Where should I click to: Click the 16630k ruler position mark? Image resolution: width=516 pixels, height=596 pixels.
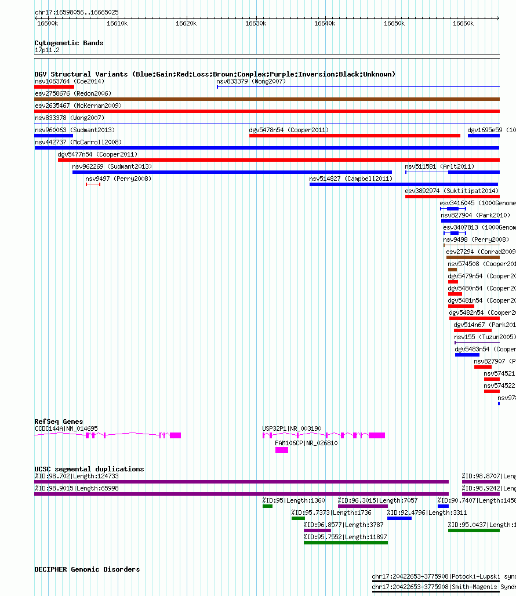(256, 23)
